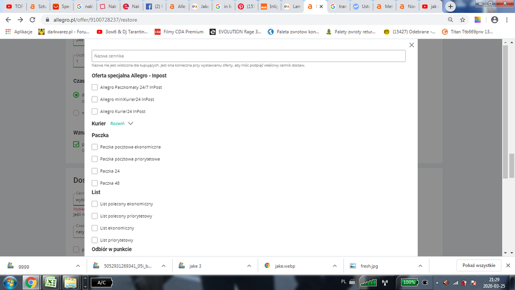Open File Explorer from the taskbar
Screen dimensions: 515x290
70,282
